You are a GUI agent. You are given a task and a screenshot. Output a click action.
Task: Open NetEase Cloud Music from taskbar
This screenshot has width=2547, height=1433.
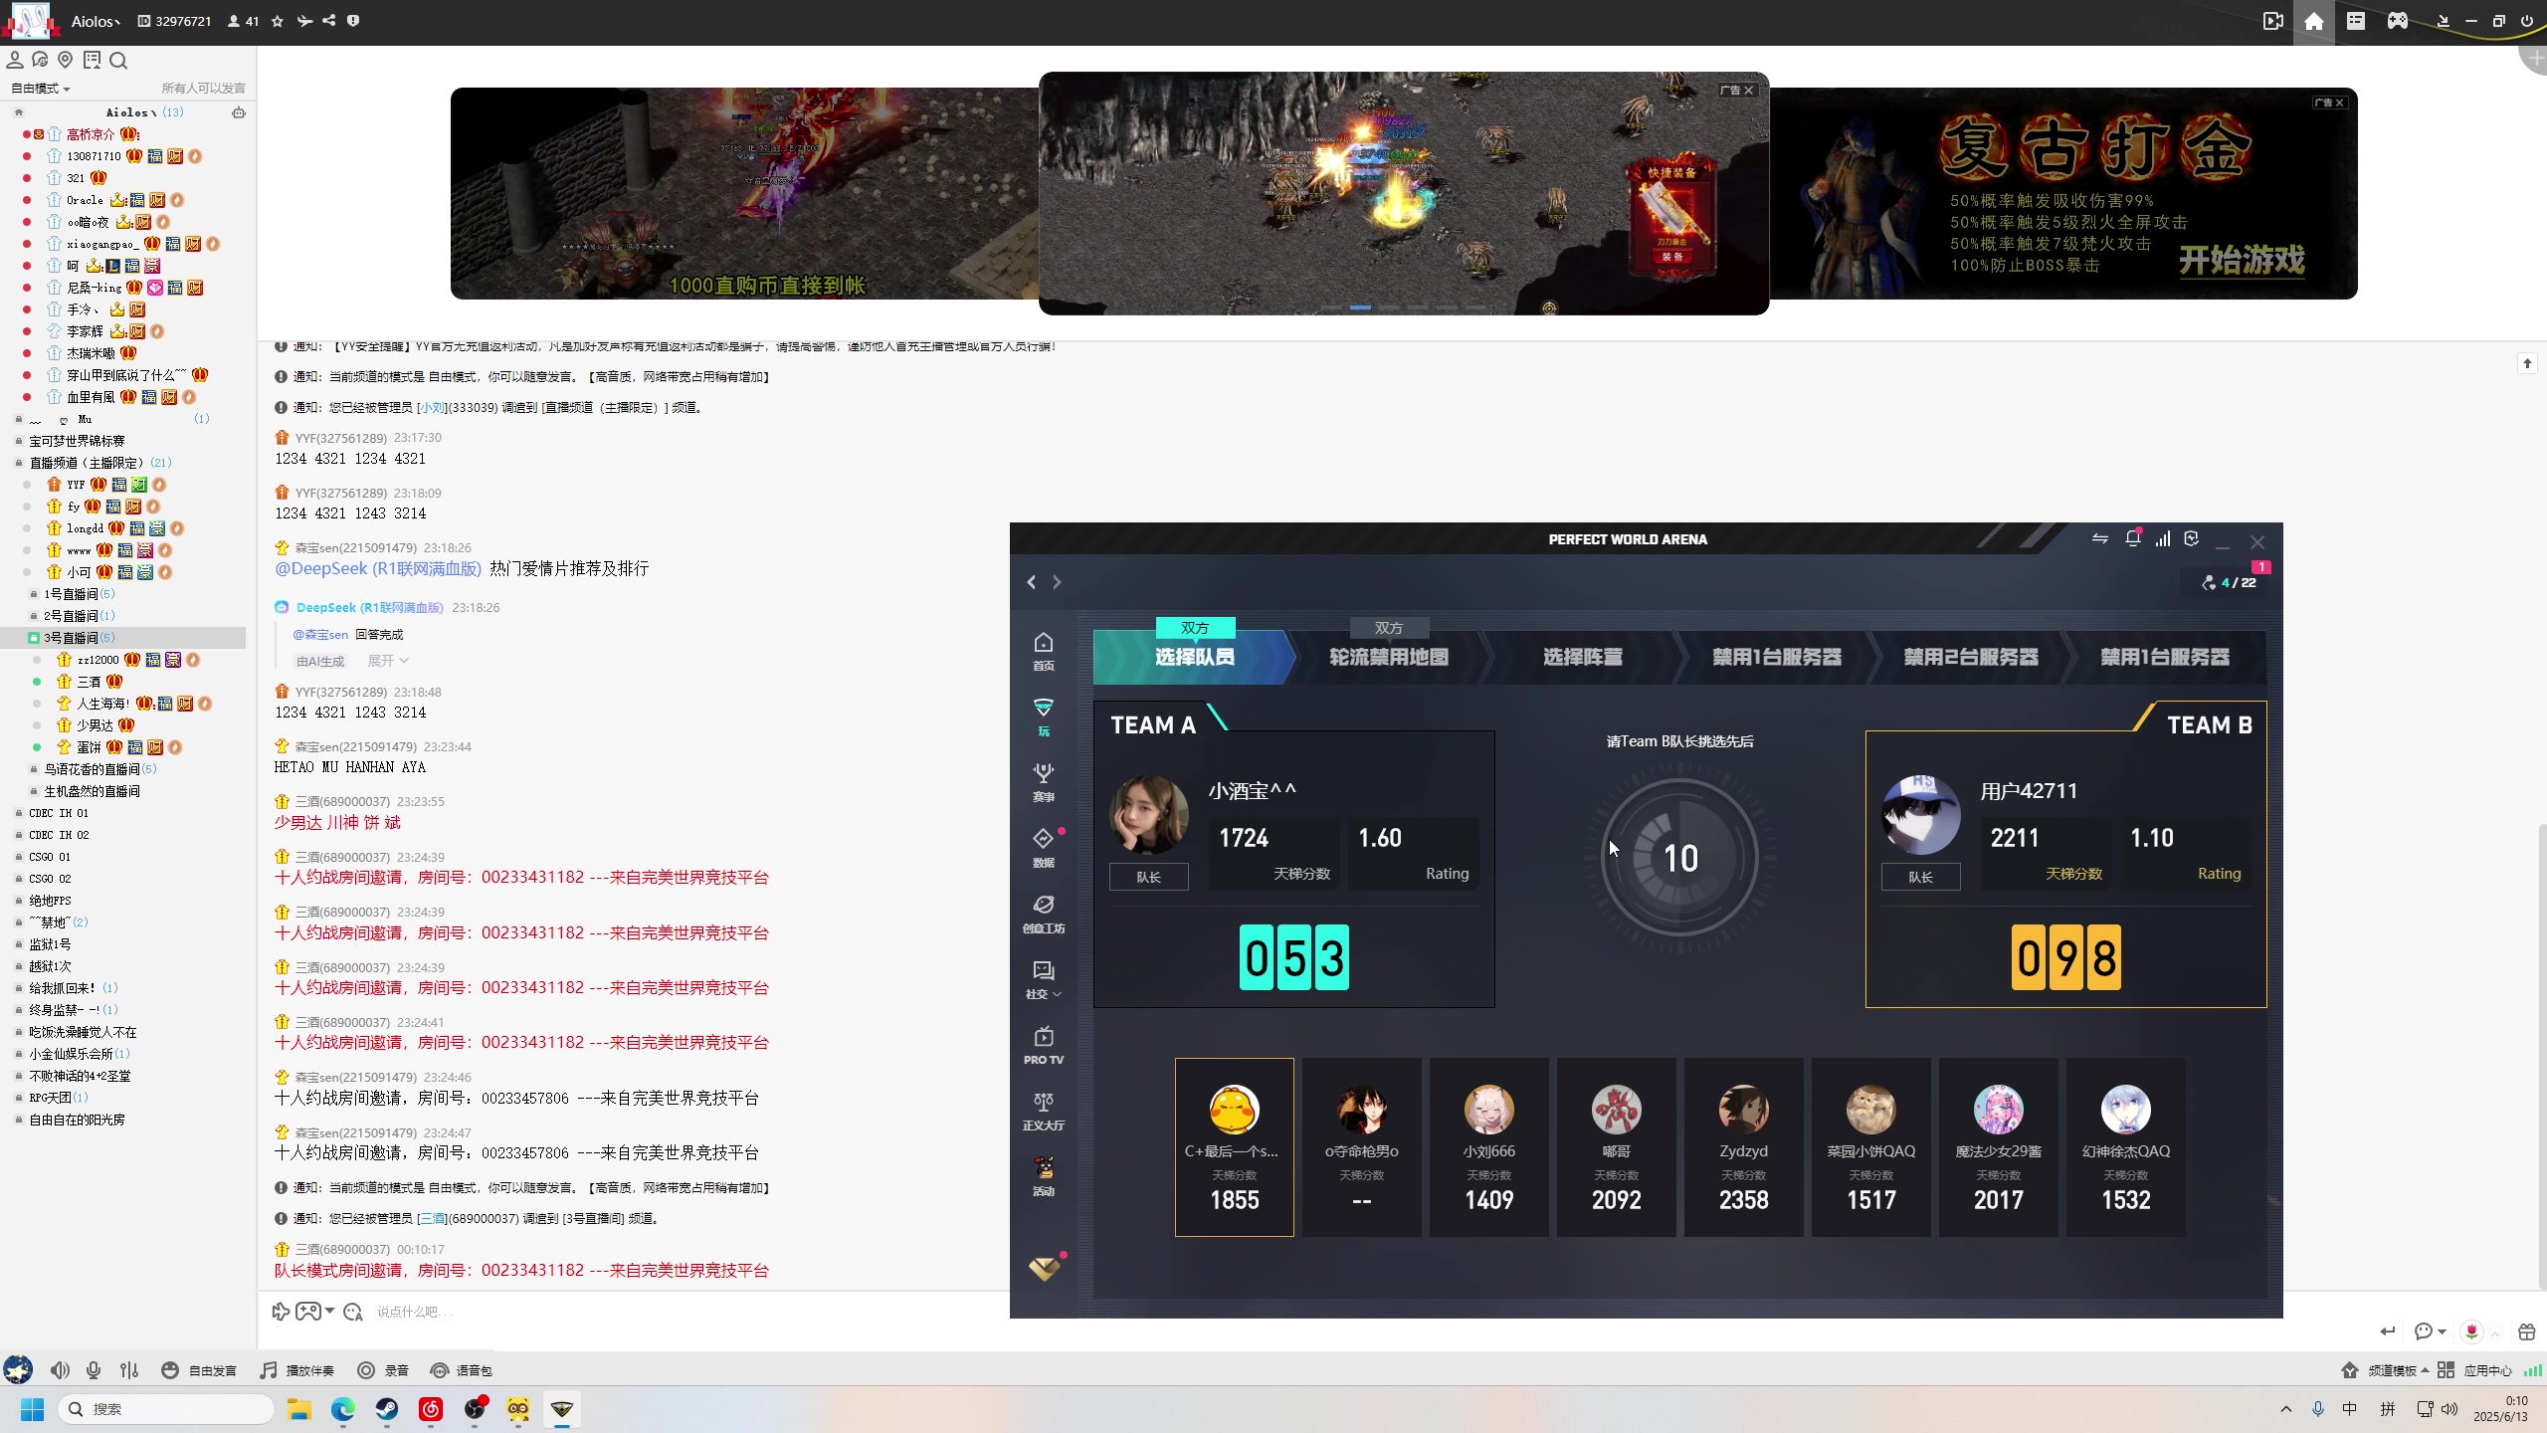[431, 1409]
